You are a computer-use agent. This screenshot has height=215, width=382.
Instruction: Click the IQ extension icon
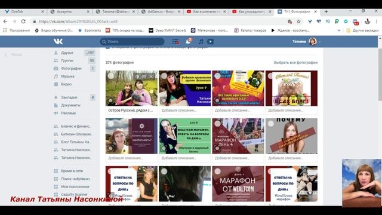click(328, 21)
